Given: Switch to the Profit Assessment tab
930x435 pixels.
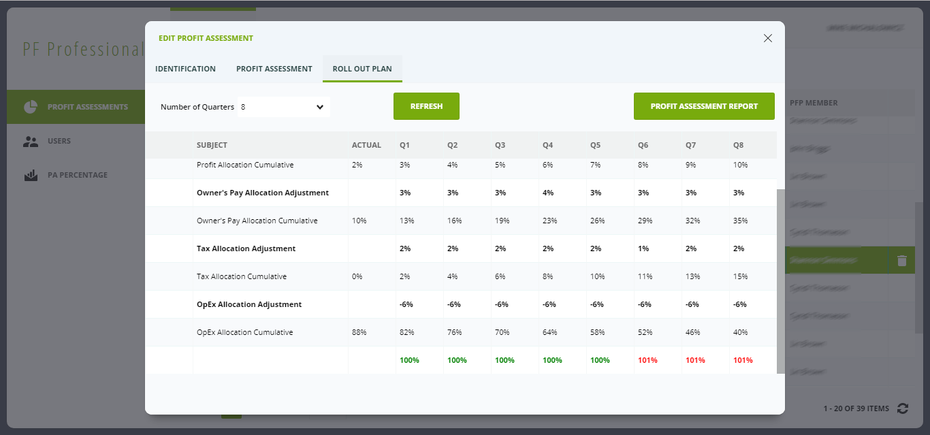Looking at the screenshot, I should (274, 68).
